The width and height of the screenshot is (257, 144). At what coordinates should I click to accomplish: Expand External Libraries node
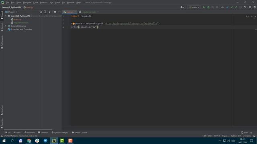(x=6, y=26)
